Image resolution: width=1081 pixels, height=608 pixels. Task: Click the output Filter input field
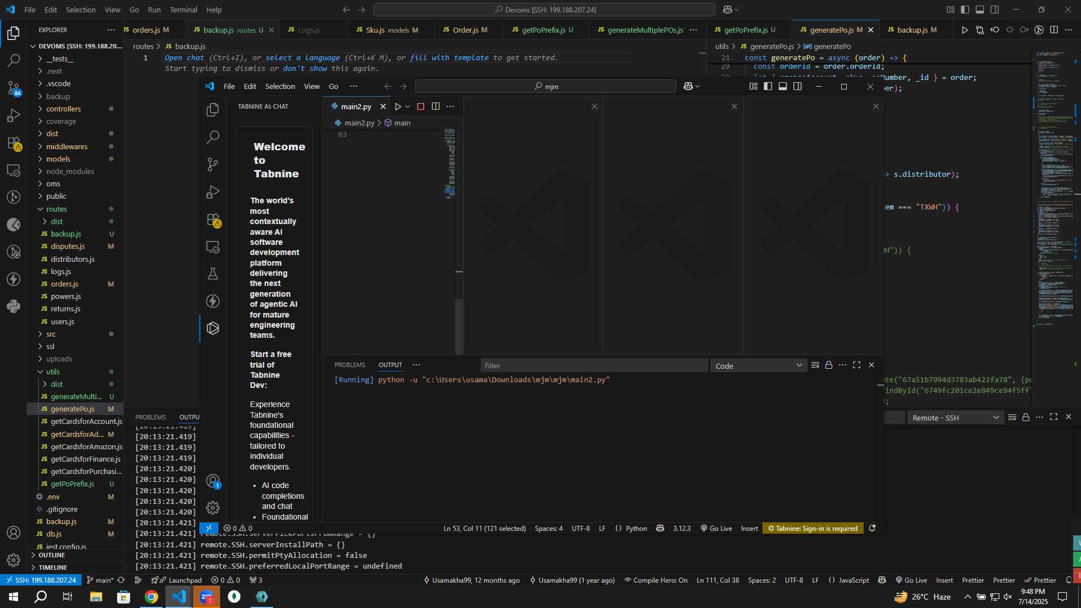[594, 365]
